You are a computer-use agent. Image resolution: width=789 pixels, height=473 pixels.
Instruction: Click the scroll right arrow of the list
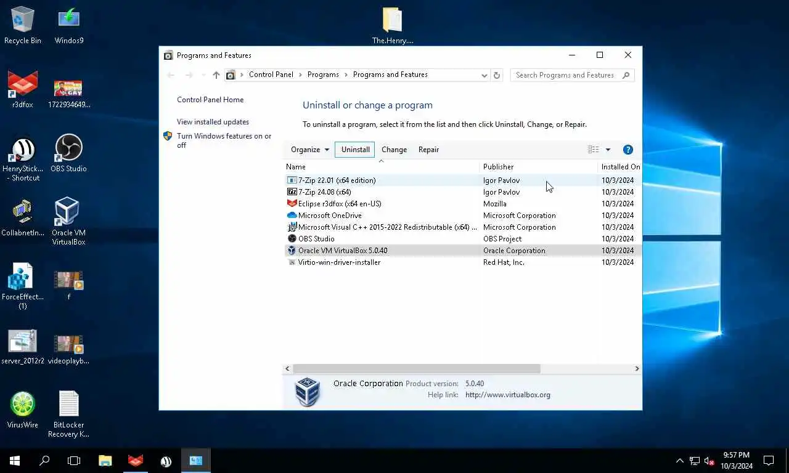coord(637,369)
